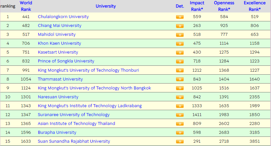Open details icon for KMUT North Bangkok row
Screen dimensions: 271x146
coord(180,88)
